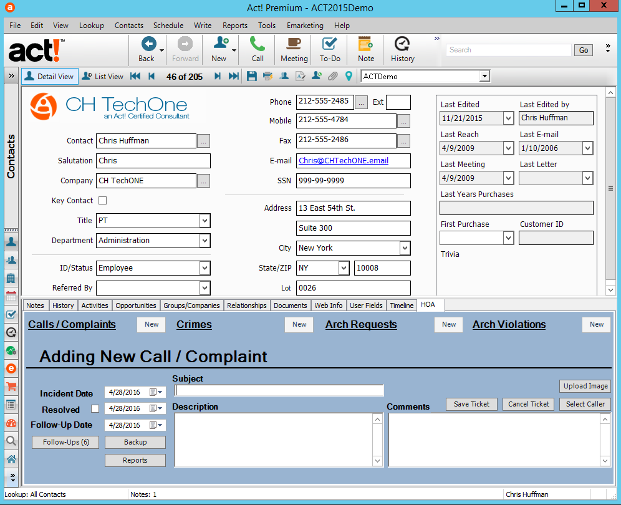Toggle the Resolved checkbox
Screen dimensions: 621x505
click(x=95, y=409)
